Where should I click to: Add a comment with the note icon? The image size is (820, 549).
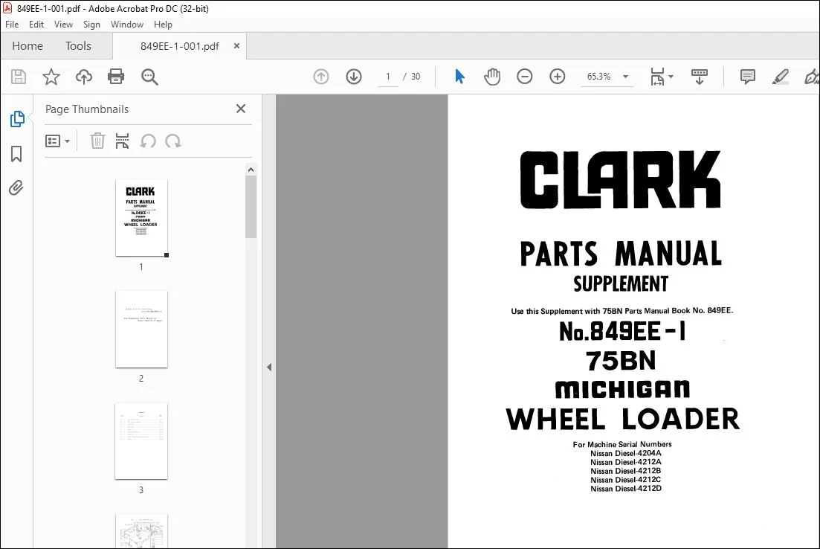[x=748, y=77]
